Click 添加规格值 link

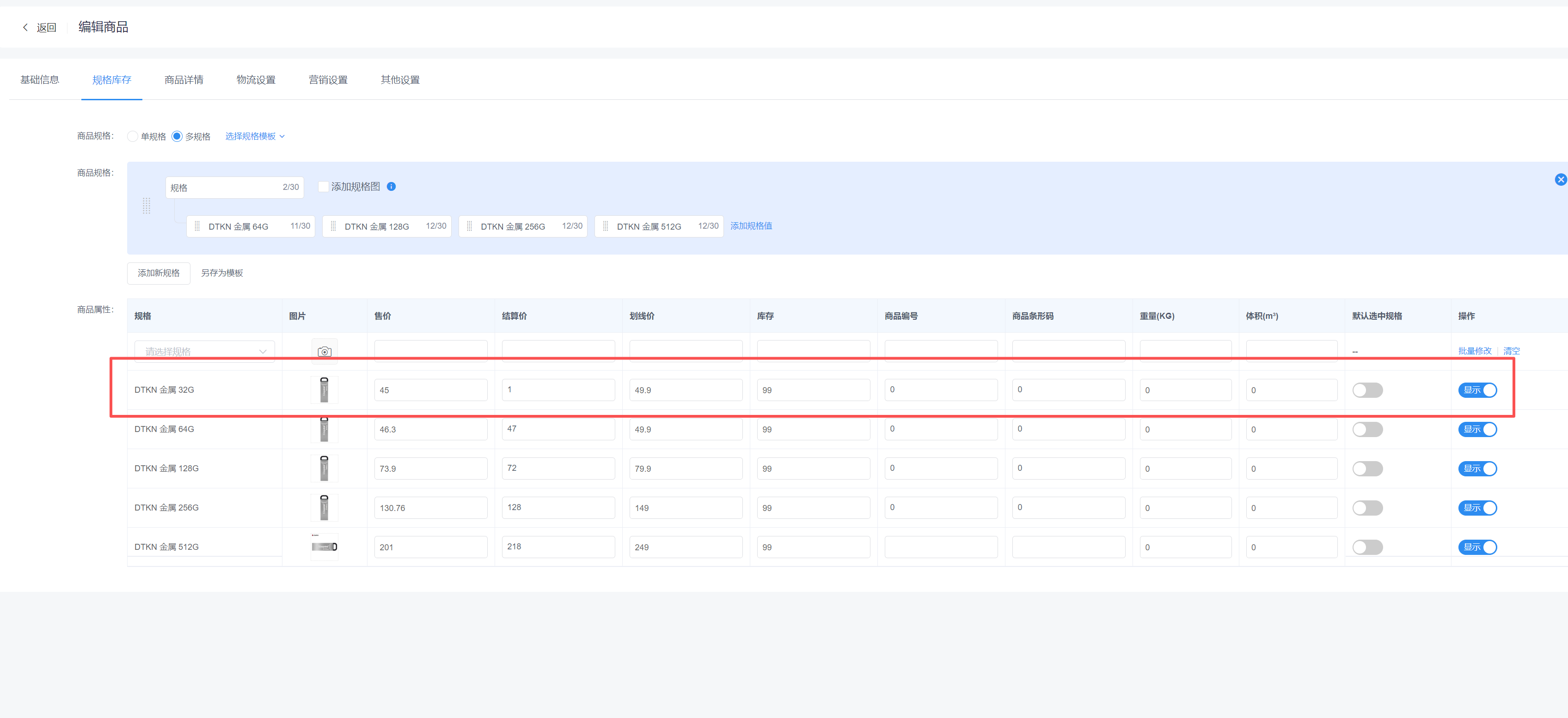[x=751, y=226]
